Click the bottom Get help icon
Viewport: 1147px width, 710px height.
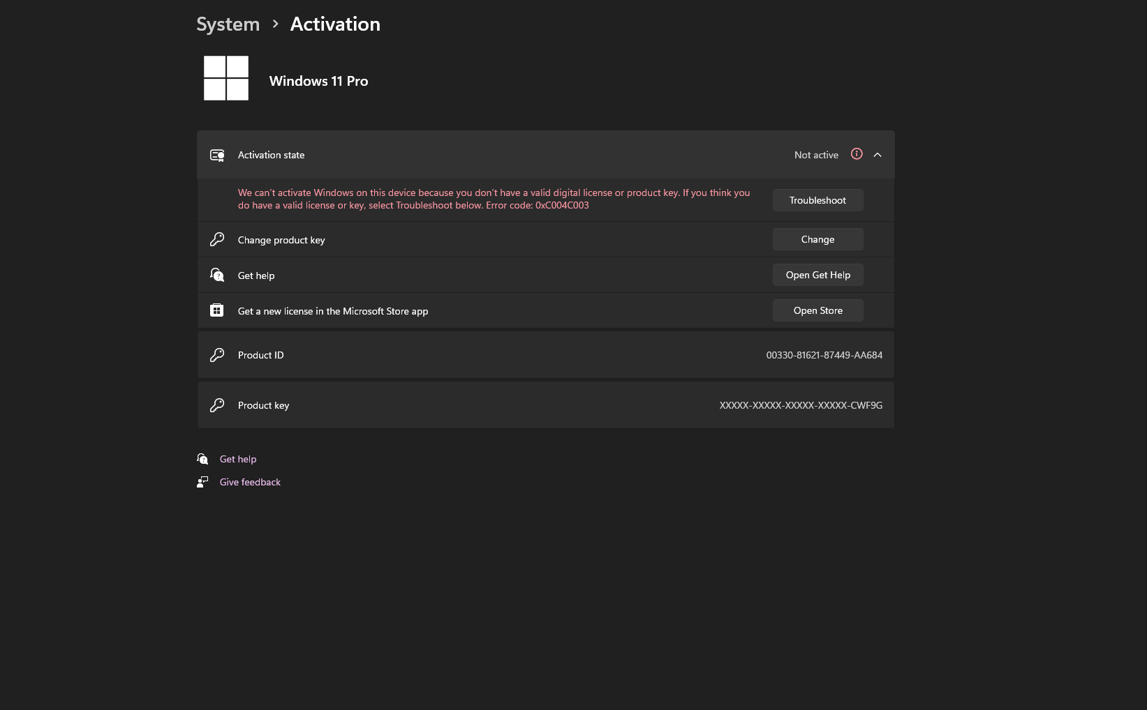(x=202, y=459)
